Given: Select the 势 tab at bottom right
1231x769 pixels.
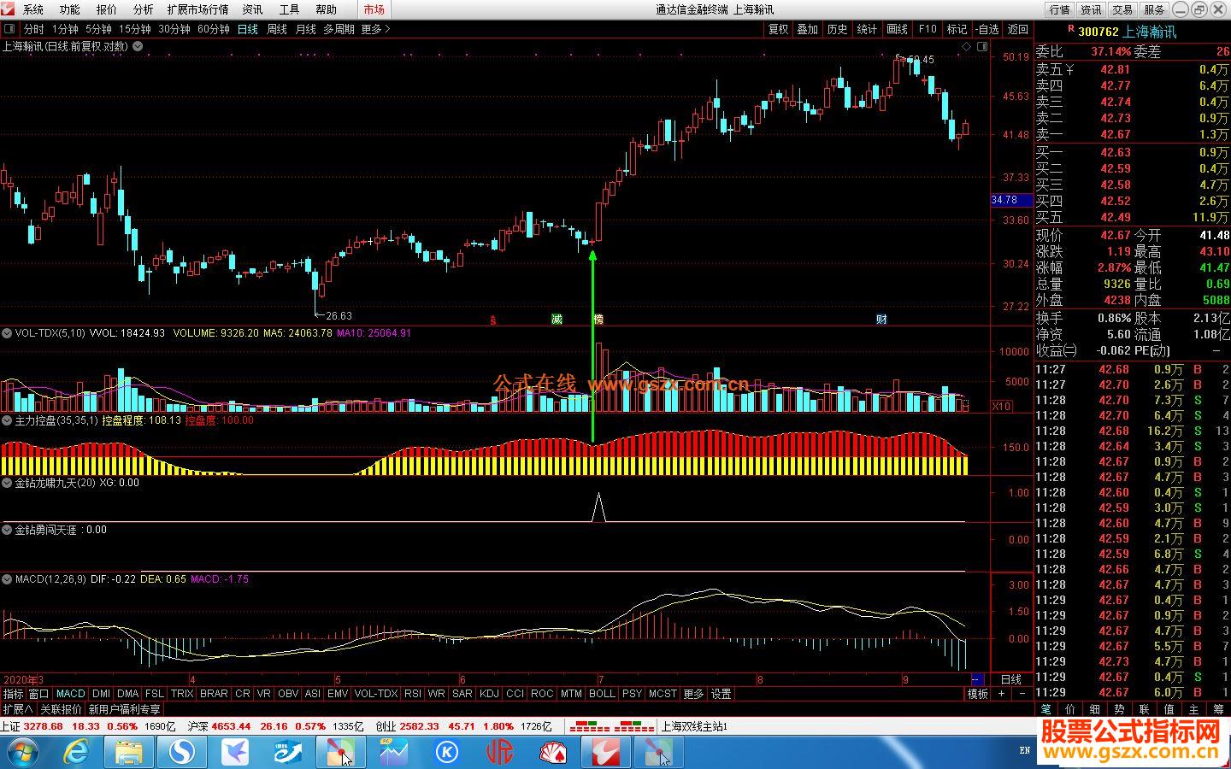Looking at the screenshot, I should [x=1119, y=709].
